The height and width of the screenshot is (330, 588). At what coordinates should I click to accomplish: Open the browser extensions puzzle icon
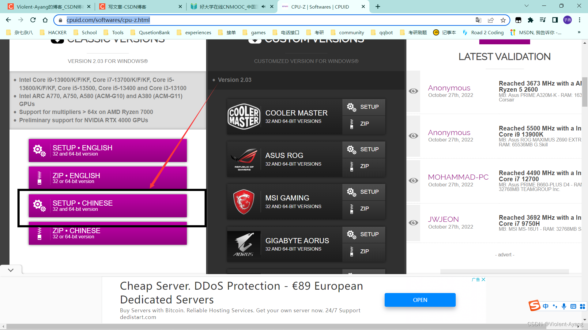pyautogui.click(x=530, y=20)
